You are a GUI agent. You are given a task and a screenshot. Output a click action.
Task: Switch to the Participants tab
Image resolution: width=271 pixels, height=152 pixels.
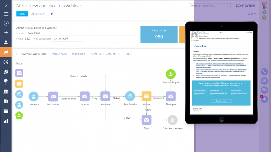point(59,54)
